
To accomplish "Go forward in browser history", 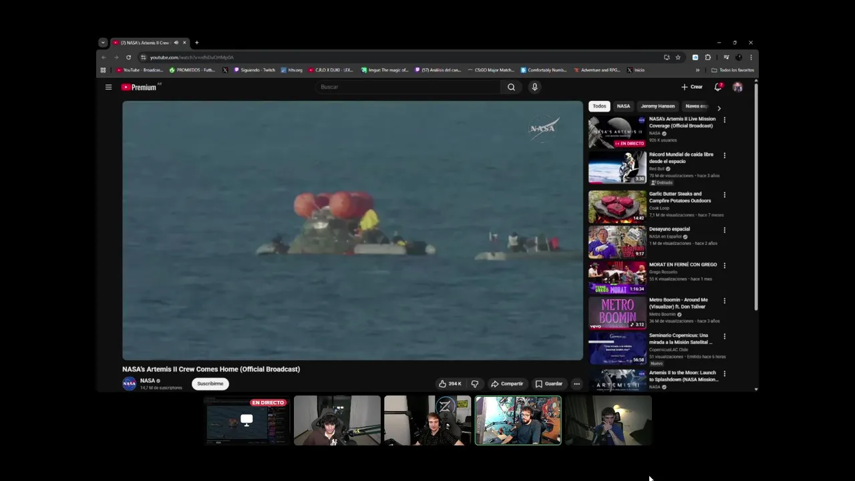I will click(116, 57).
